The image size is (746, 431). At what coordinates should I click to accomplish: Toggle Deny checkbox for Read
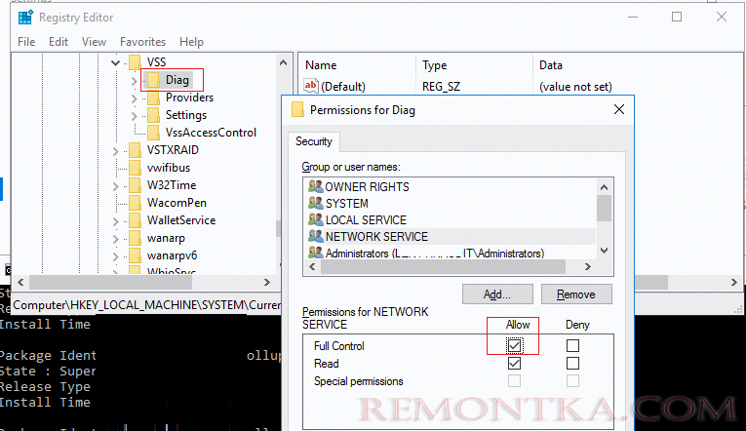(x=572, y=364)
